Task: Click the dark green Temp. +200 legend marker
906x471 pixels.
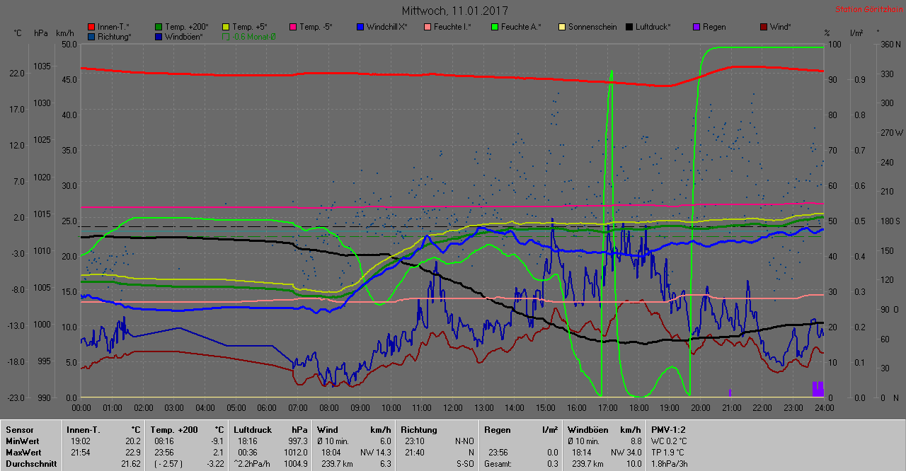Action: tap(159, 27)
